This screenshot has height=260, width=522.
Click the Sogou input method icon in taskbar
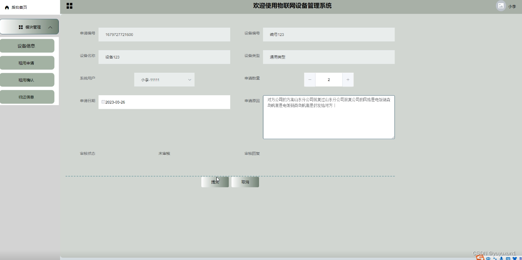click(480, 258)
